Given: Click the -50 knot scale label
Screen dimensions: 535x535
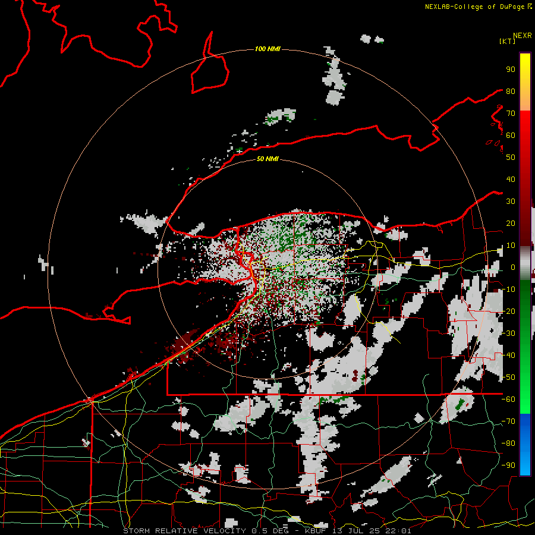Looking at the screenshot, I should (508, 377).
